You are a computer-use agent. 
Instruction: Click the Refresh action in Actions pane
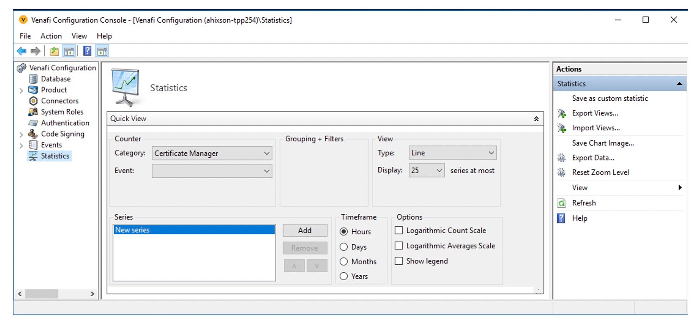point(584,203)
